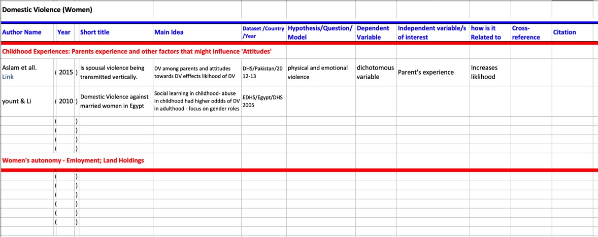Select the 'Parent's experience' cell
Screen dimensions: 598x237
(425, 73)
